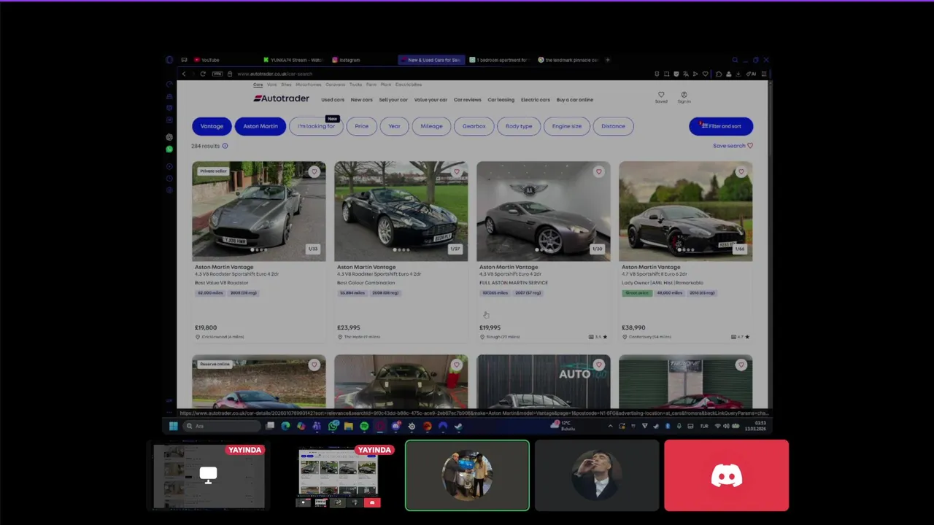The width and height of the screenshot is (934, 525).
Task: Select the red Discord logo tile
Action: (x=726, y=475)
